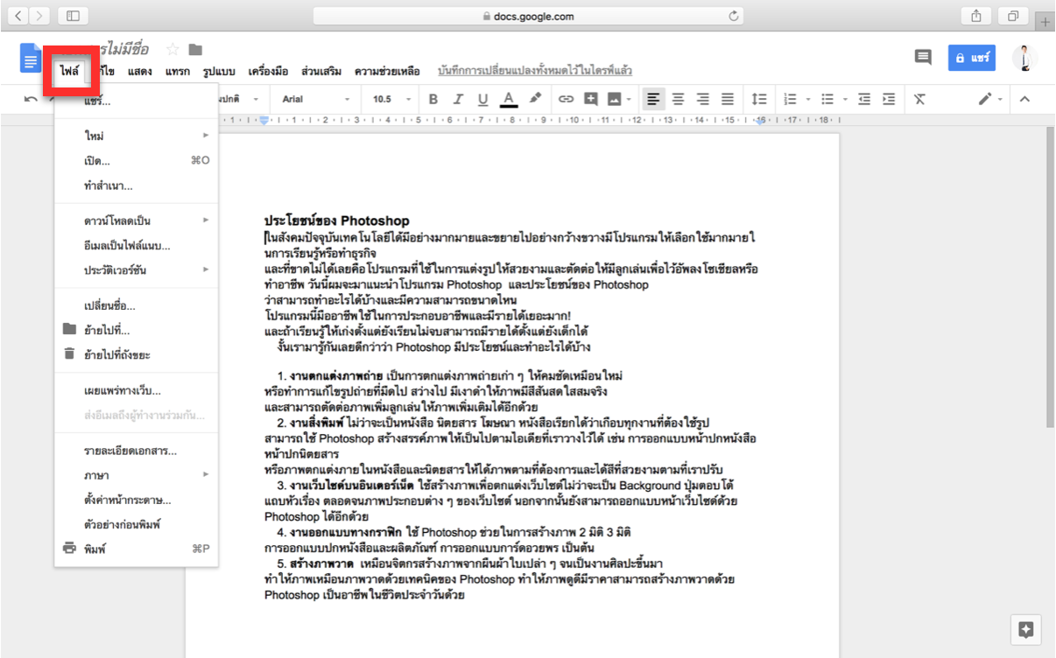Image resolution: width=1056 pixels, height=658 pixels.
Task: Left-align the text
Action: (653, 99)
